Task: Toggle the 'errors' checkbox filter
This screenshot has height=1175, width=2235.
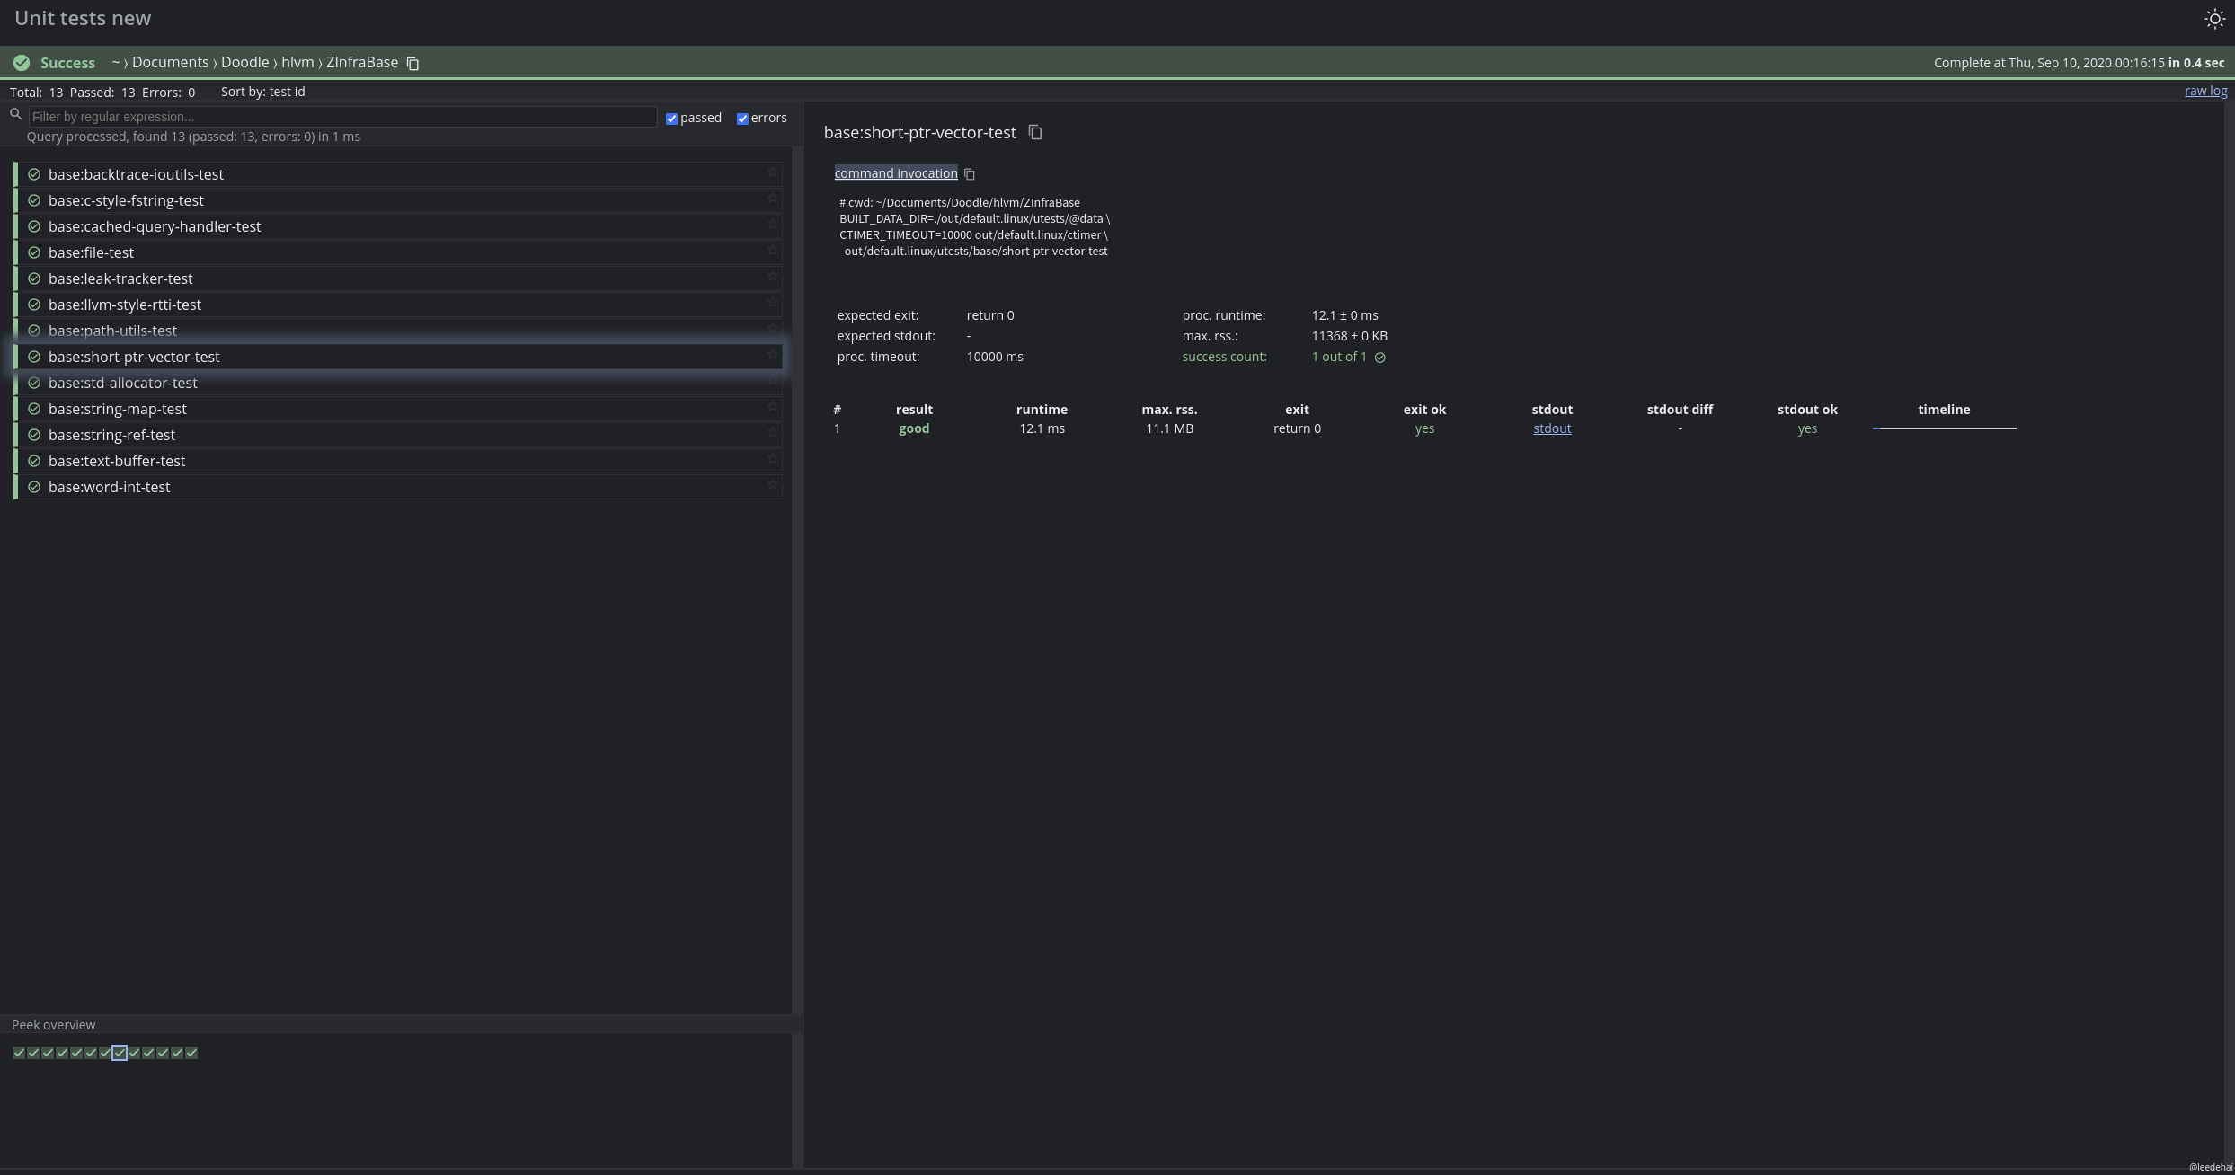Action: (x=742, y=119)
